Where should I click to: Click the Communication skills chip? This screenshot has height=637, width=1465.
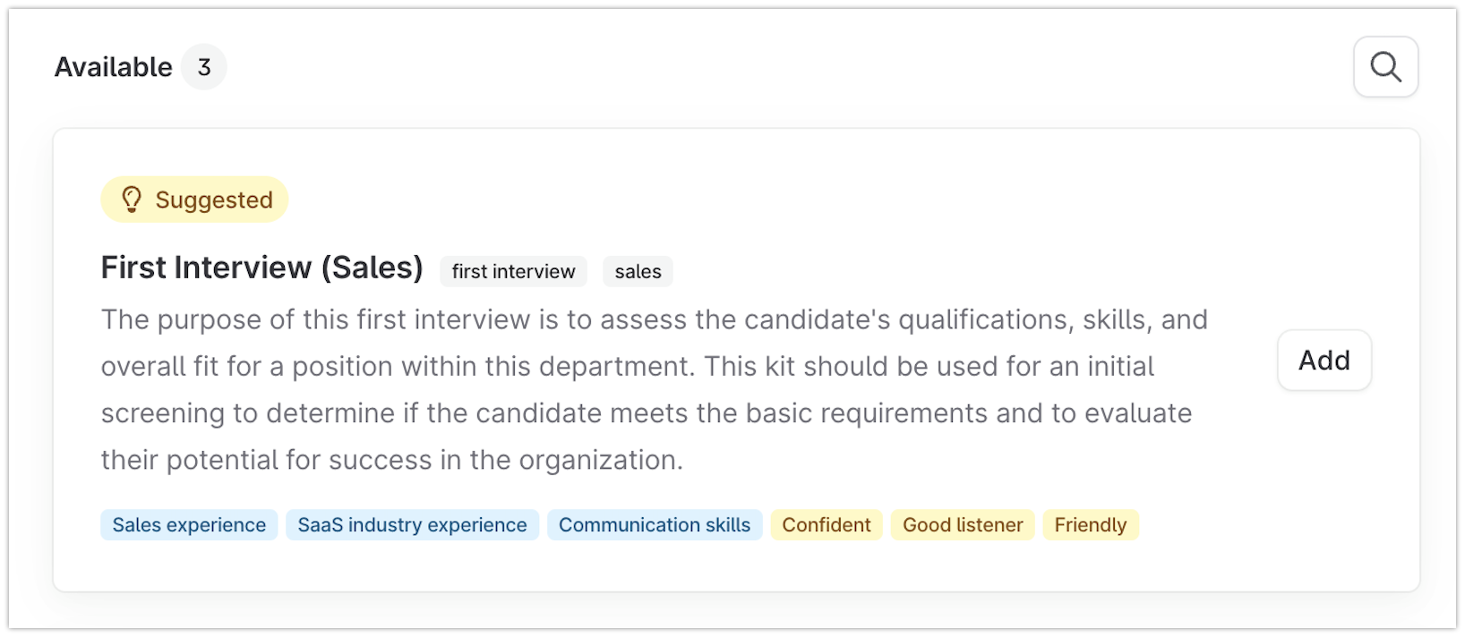tap(655, 525)
